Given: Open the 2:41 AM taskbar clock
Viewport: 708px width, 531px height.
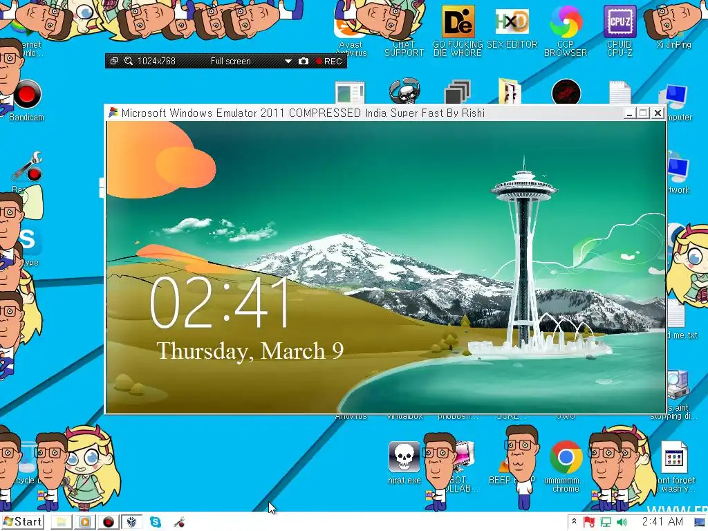Looking at the screenshot, I should point(662,522).
